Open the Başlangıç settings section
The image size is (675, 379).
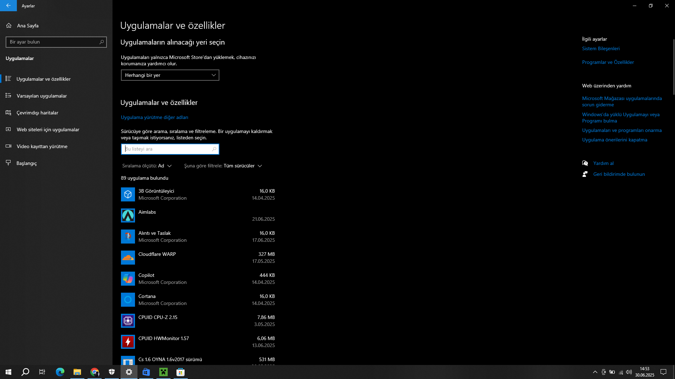(26, 163)
